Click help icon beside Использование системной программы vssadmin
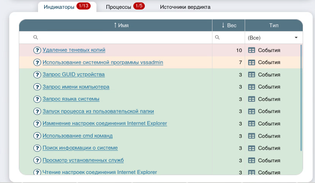 click(37, 63)
